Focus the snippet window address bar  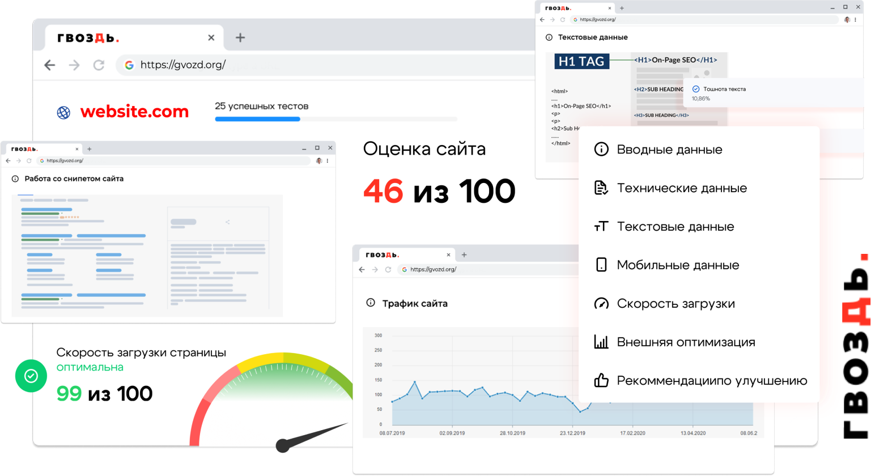[x=175, y=161]
